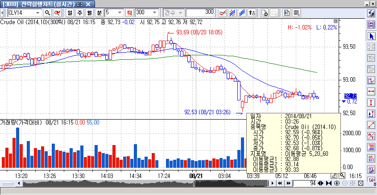Click the monthly (월) period button

(89, 12)
